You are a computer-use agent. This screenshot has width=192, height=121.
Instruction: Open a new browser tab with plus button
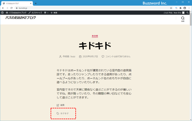pyautogui.click(x=36, y=3)
